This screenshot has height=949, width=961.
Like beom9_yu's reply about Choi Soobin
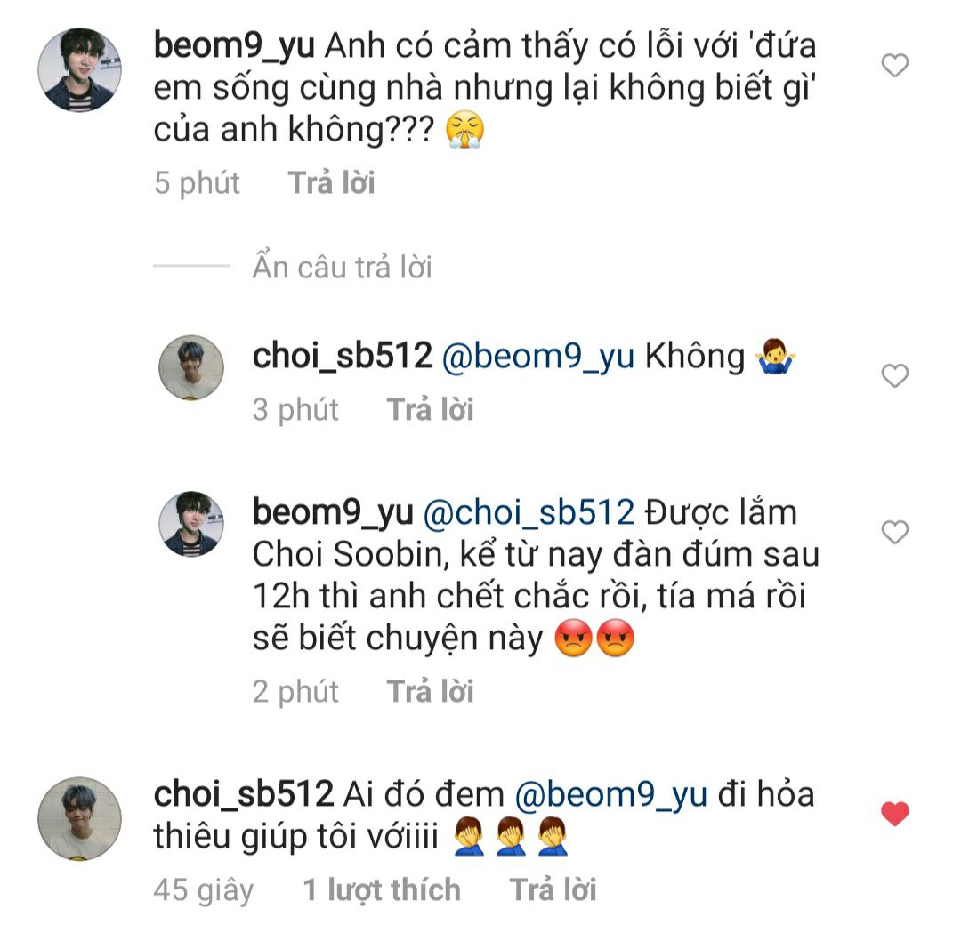(x=894, y=533)
